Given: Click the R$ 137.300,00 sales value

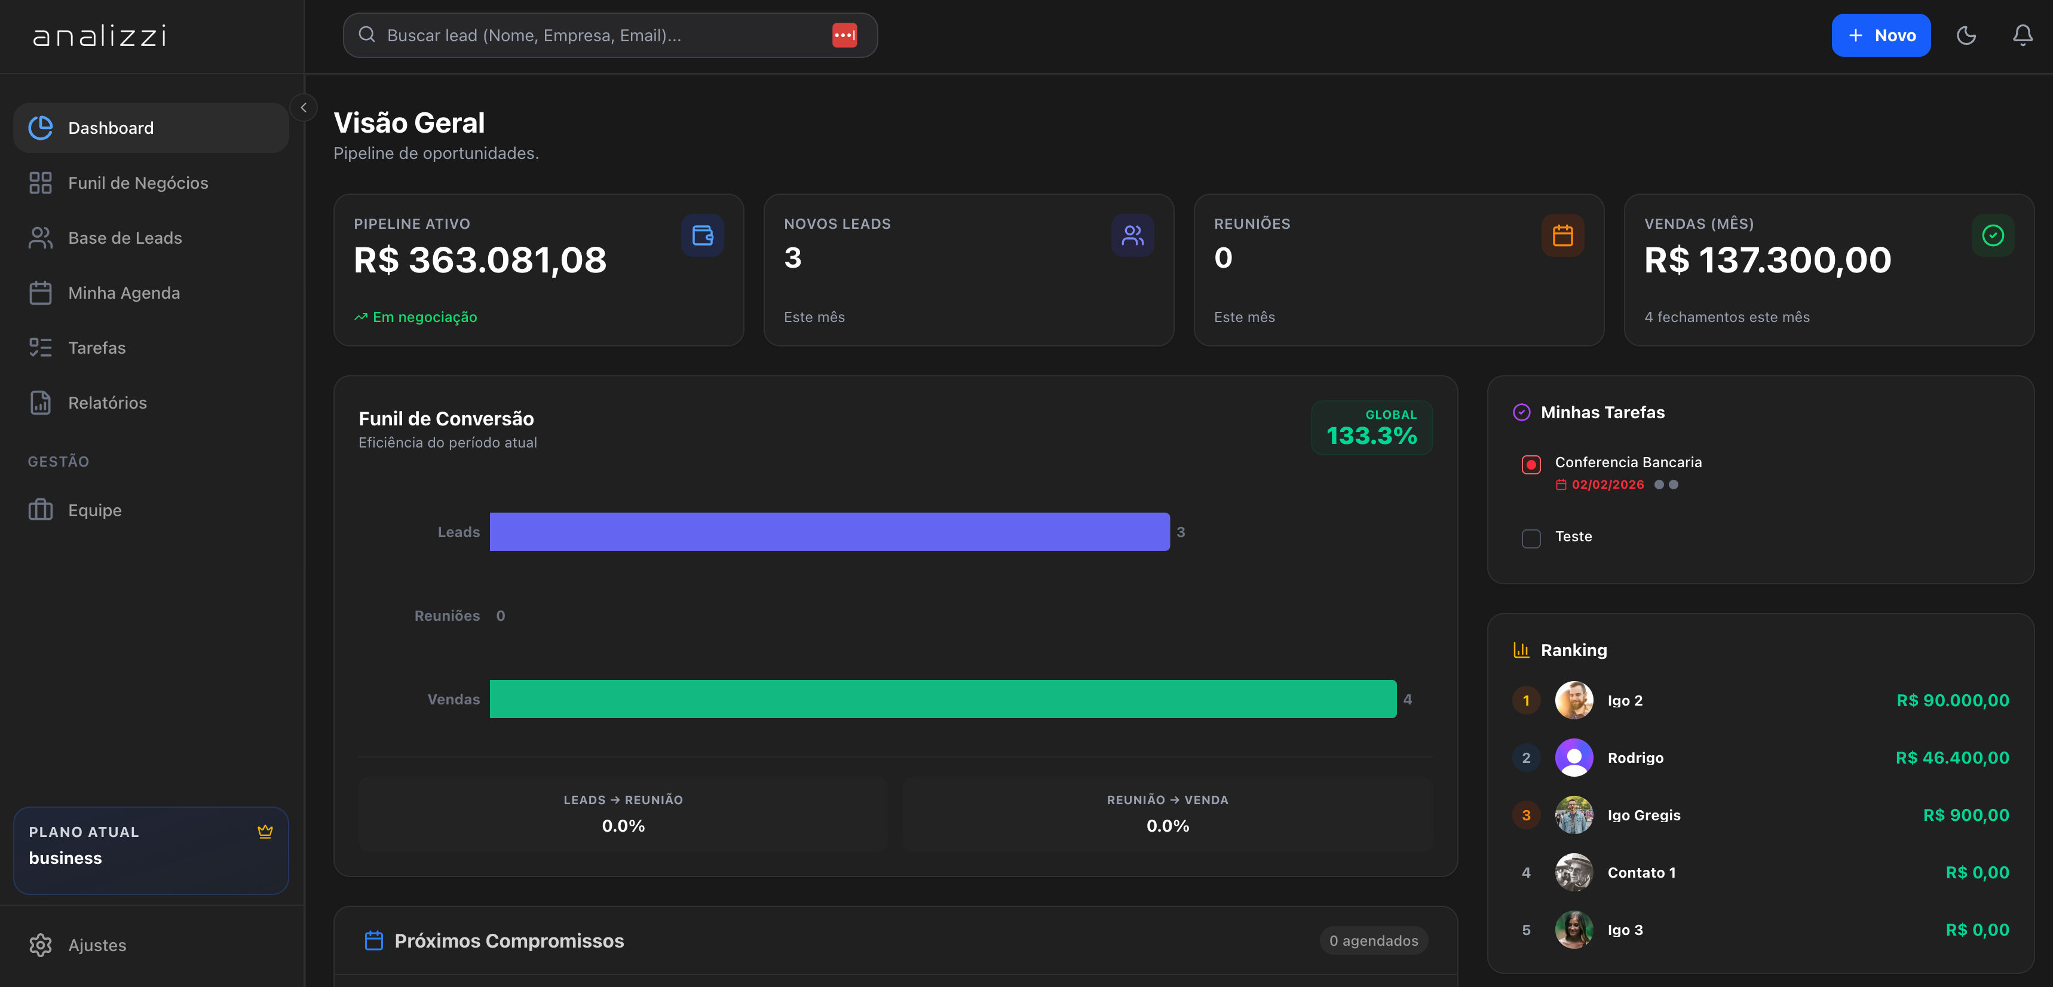Looking at the screenshot, I should pyautogui.click(x=1767, y=260).
